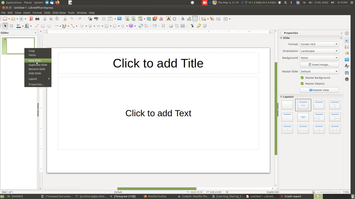This screenshot has width=355, height=199.
Task: Open the Tools menu
Action: (71, 13)
